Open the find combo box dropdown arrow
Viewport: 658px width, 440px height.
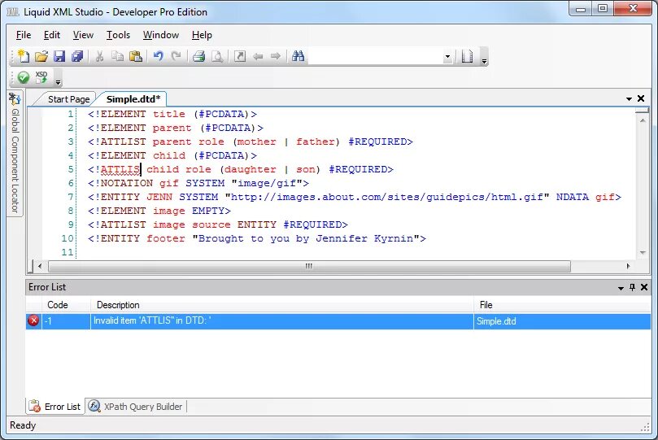click(448, 57)
